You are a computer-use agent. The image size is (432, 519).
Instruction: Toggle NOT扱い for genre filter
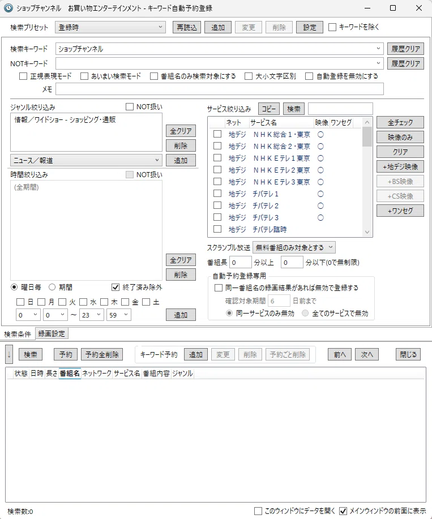[x=130, y=106]
